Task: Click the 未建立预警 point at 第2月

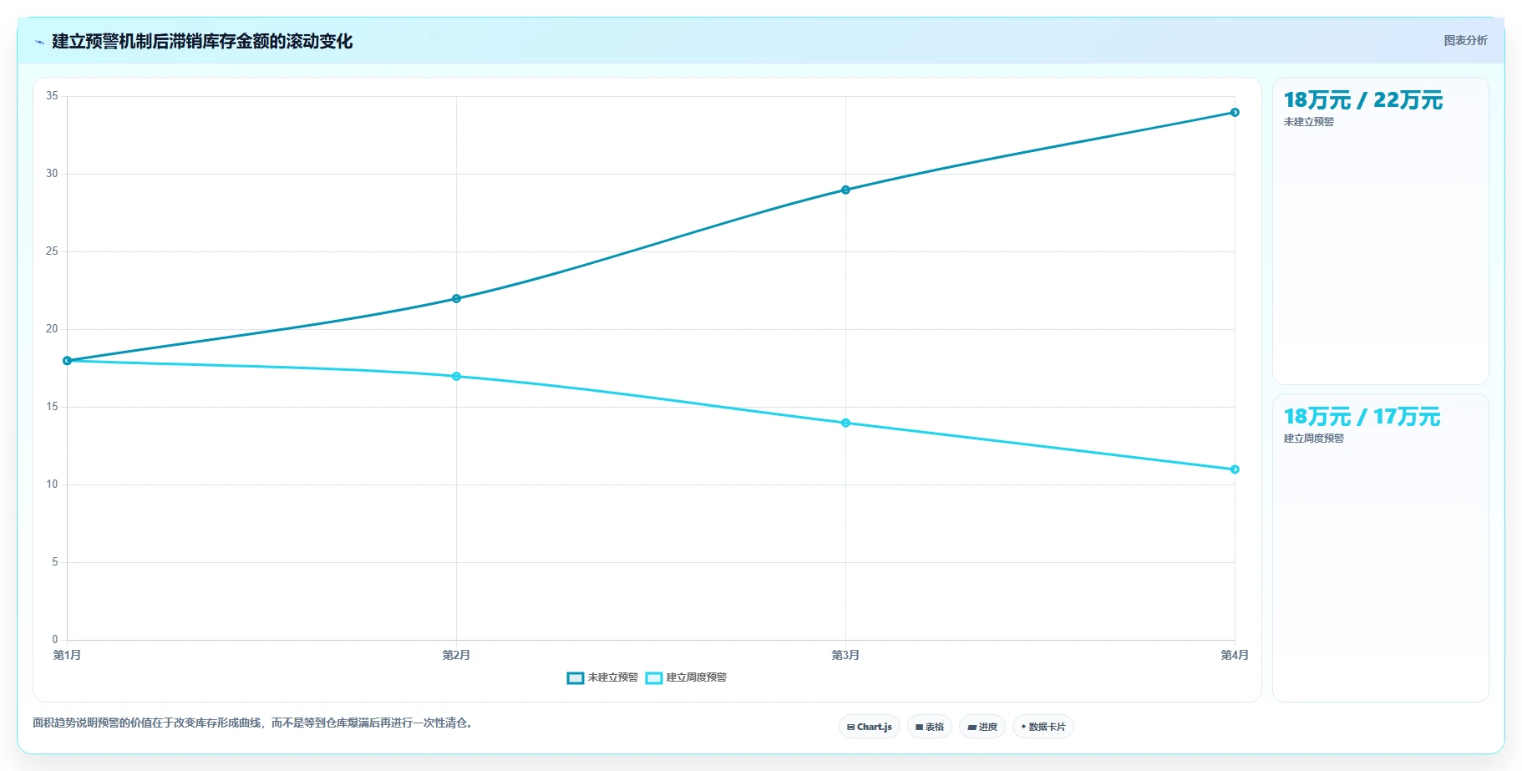Action: point(456,298)
